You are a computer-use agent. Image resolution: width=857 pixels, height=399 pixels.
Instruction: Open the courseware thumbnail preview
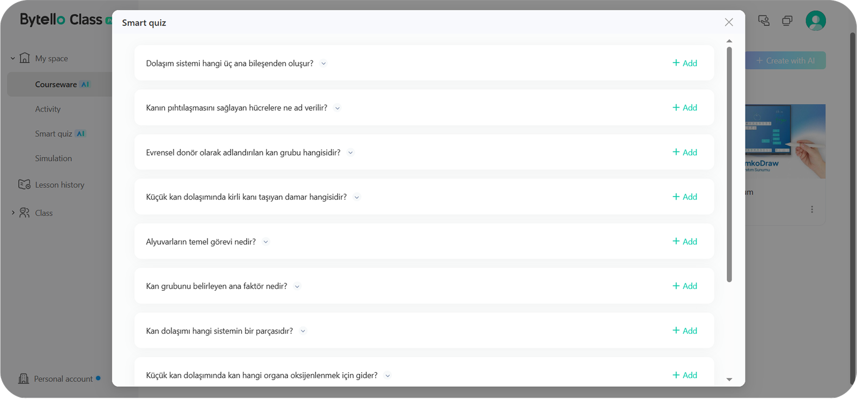785,141
